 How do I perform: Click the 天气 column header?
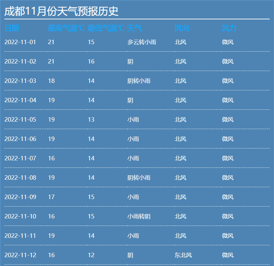(135, 28)
